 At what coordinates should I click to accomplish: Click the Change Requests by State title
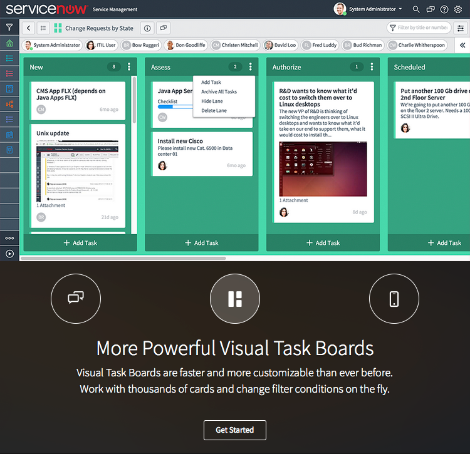pos(99,28)
